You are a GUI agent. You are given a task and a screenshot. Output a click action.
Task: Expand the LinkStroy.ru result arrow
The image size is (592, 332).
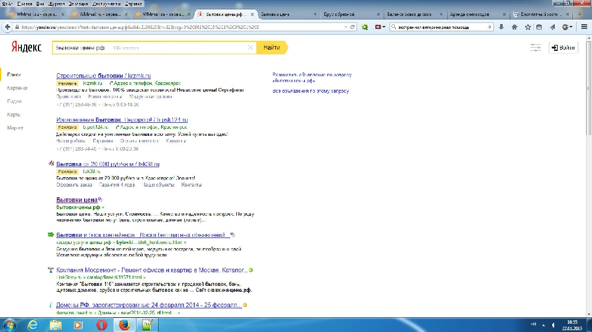tap(144, 278)
